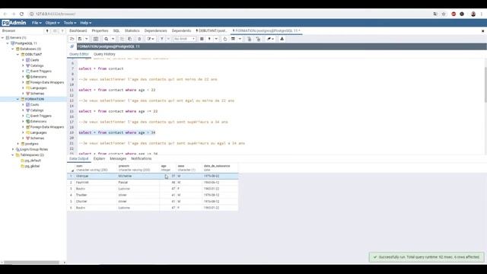487x274 pixels.
Task: Switch to the Dependencies tab
Action: [155, 30]
